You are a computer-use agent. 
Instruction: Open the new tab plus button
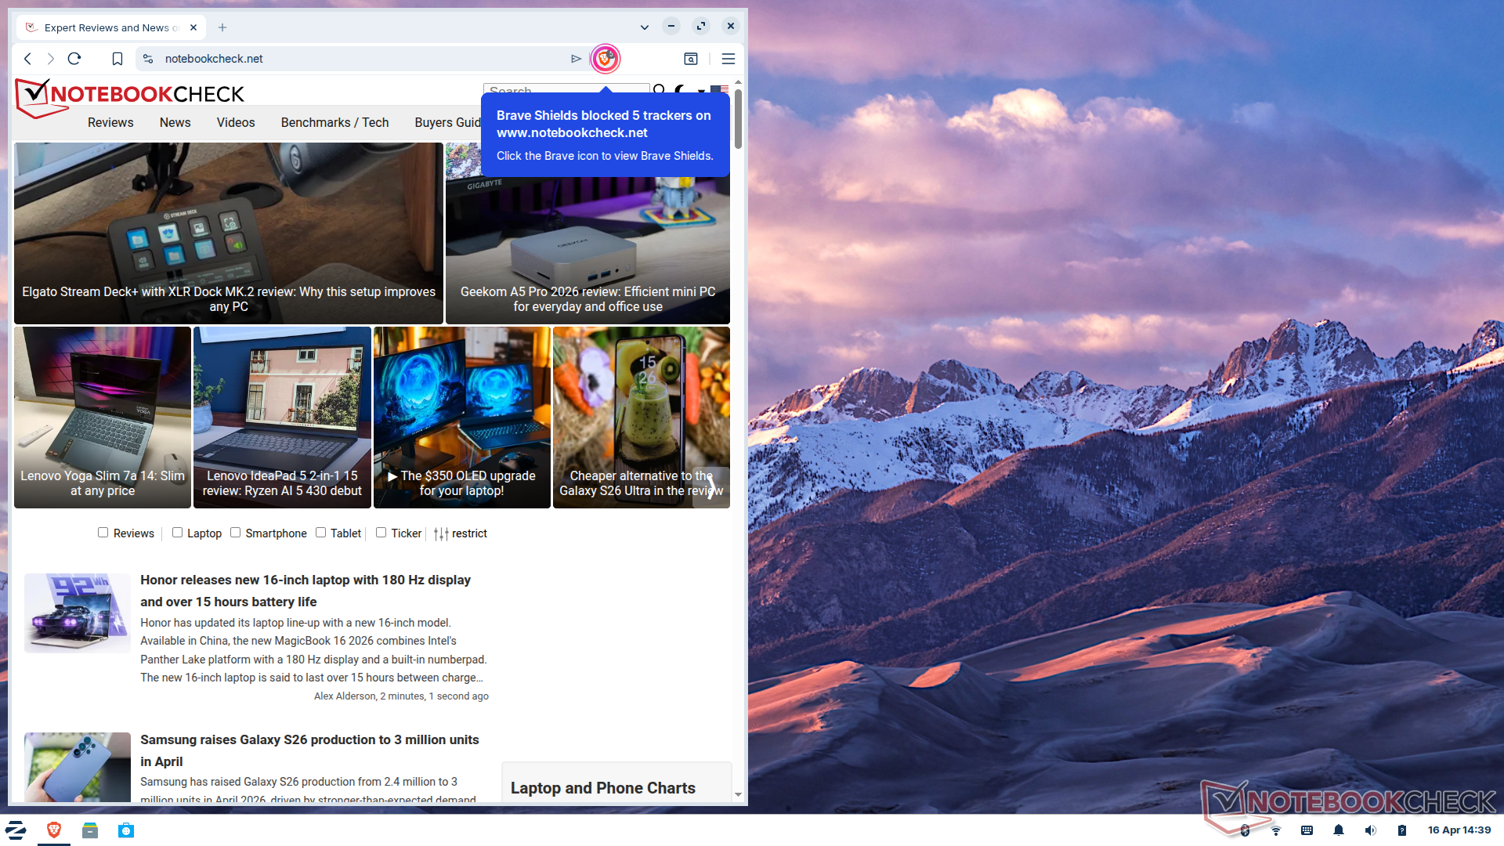coord(222,27)
